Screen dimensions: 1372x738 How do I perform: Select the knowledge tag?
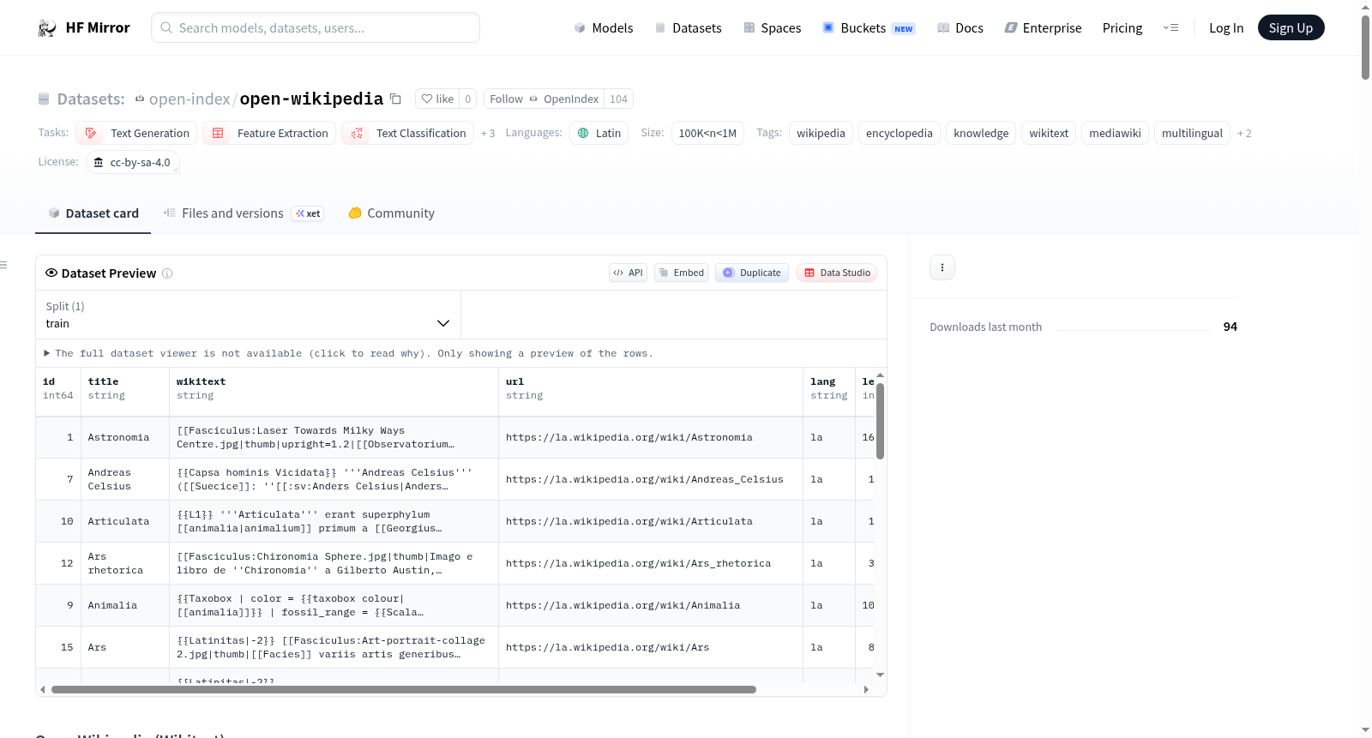pyautogui.click(x=981, y=133)
